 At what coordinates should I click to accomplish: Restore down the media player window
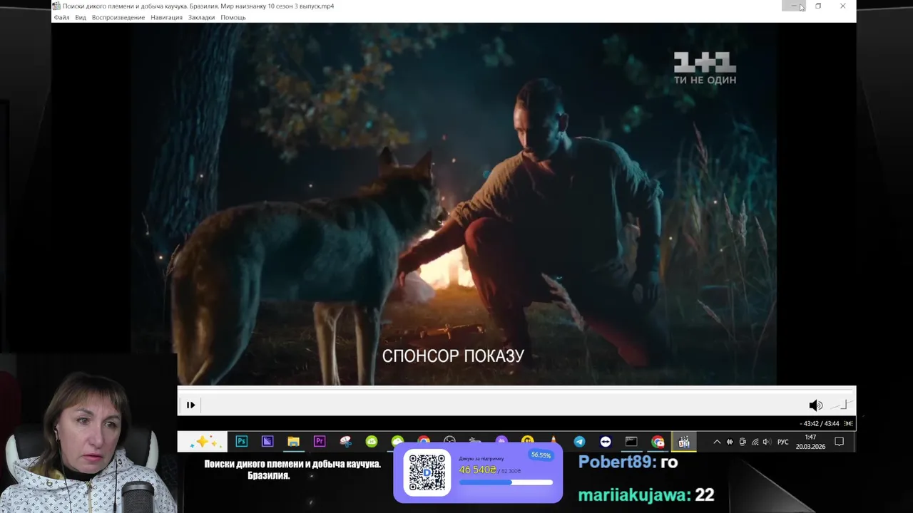(818, 6)
